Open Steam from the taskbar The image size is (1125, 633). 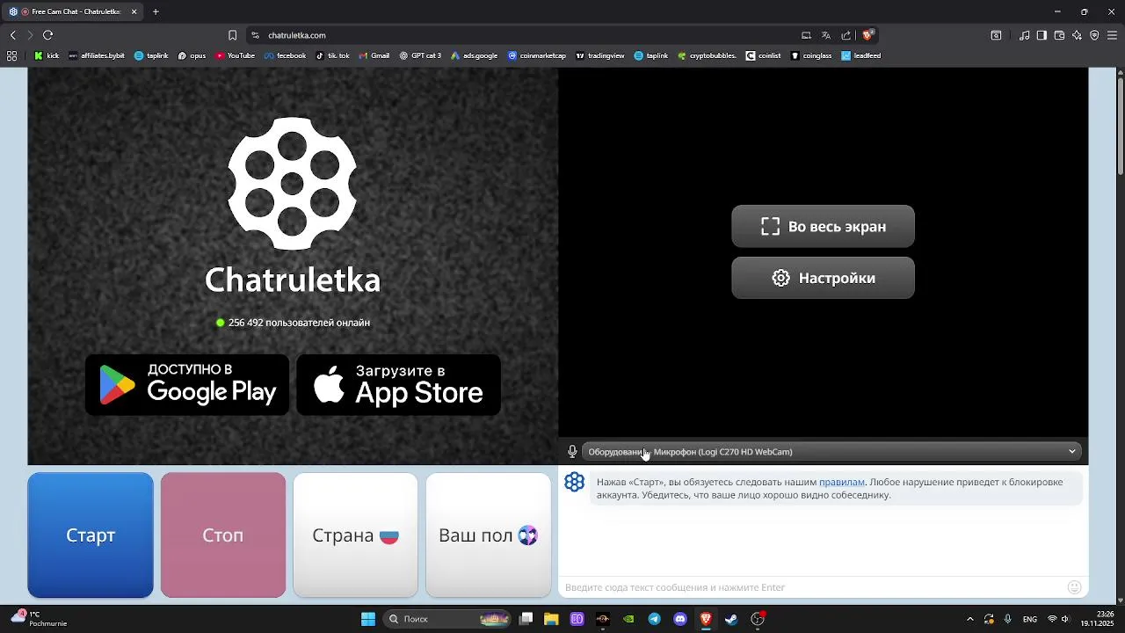[731, 619]
